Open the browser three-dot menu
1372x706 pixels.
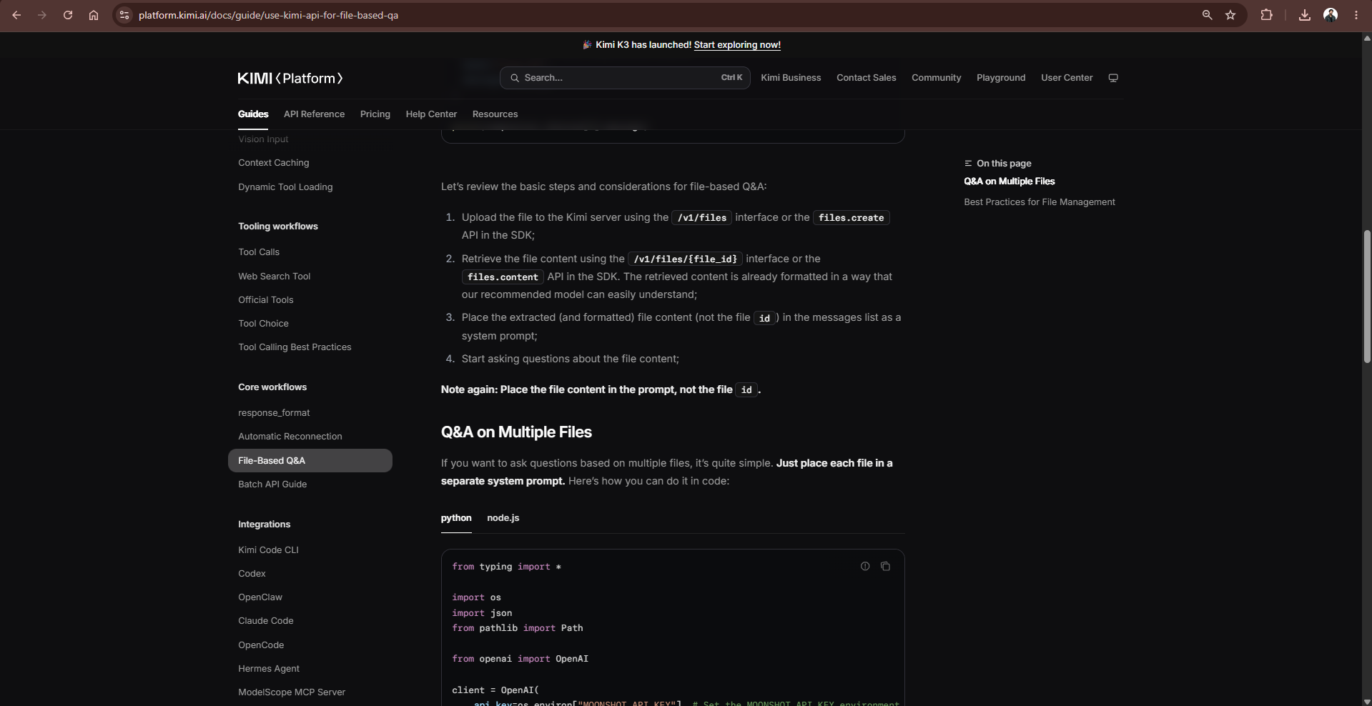point(1356,15)
